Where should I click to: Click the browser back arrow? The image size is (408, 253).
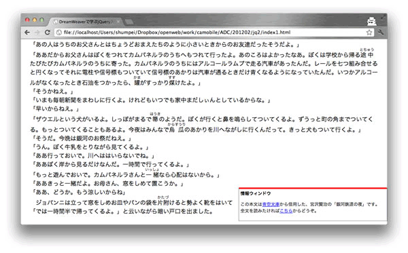27,33
